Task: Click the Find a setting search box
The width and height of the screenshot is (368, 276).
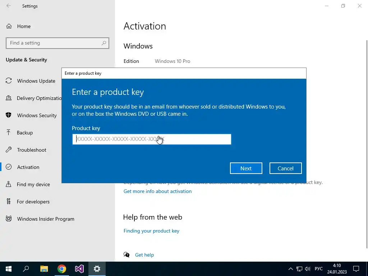Action: [57, 43]
